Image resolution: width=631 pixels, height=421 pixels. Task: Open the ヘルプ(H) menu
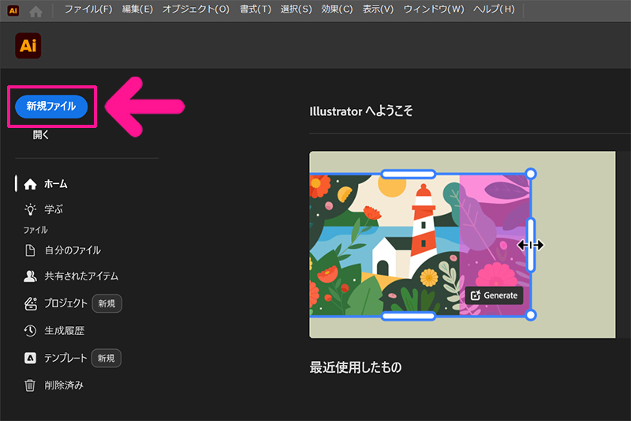tap(495, 9)
